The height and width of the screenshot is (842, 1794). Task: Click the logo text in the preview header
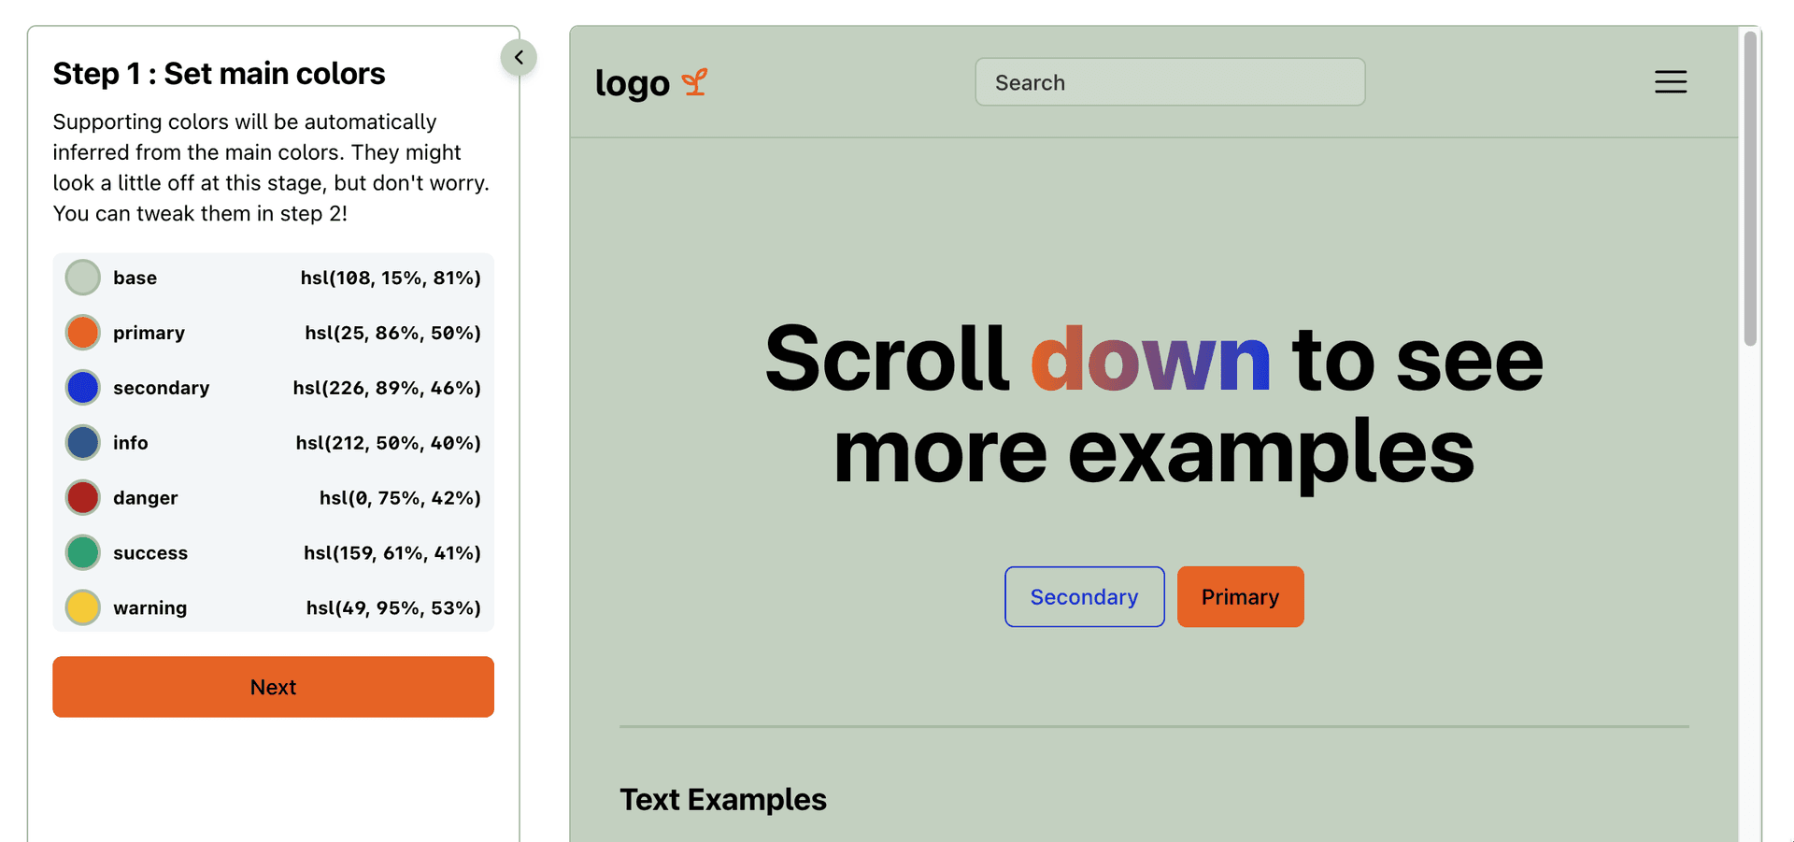pyautogui.click(x=634, y=83)
